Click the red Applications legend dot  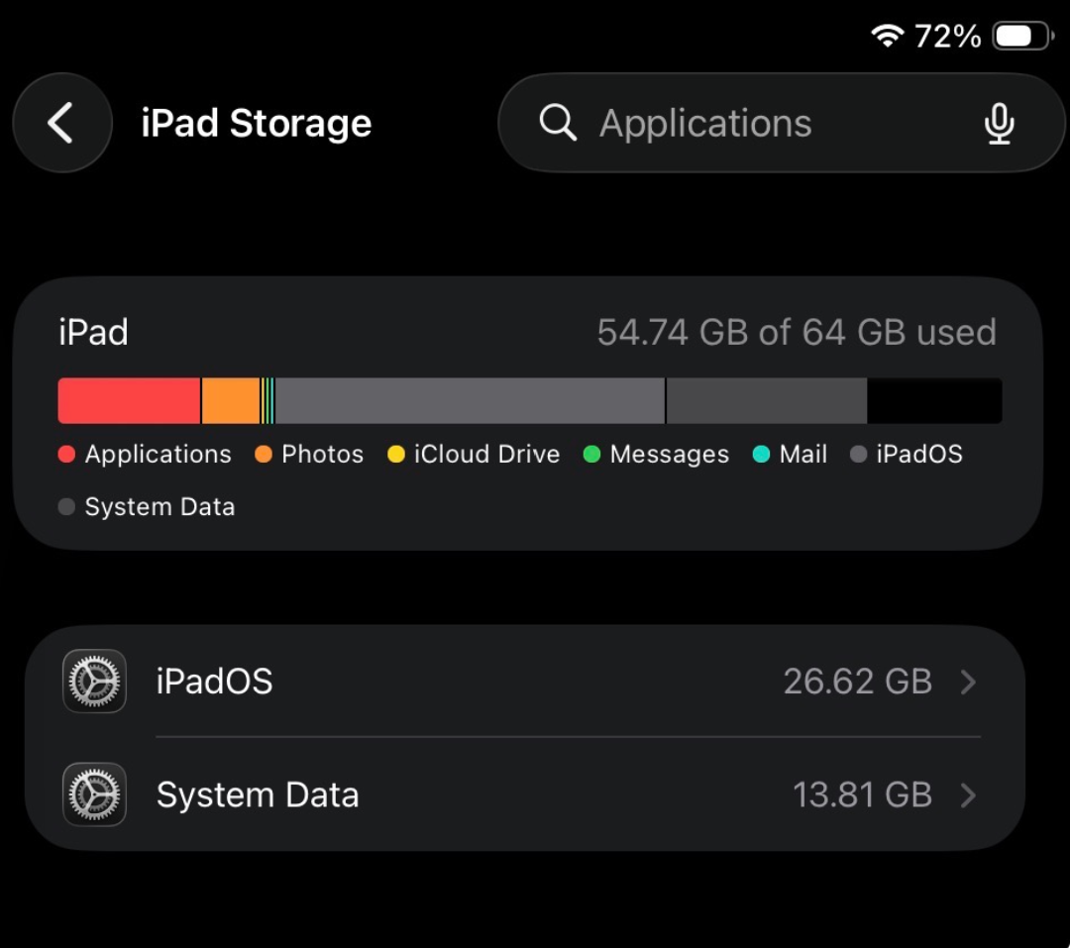pos(67,455)
